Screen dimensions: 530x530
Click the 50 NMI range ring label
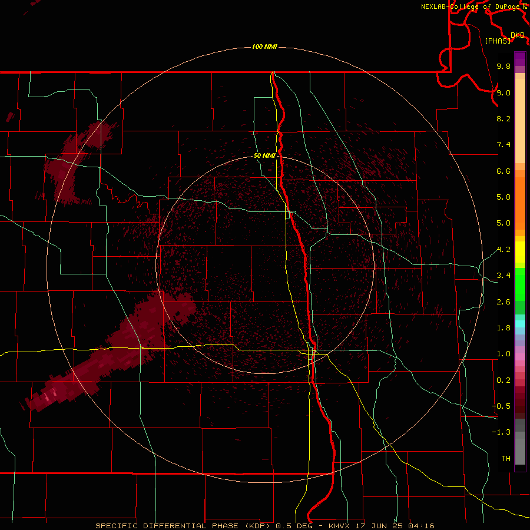tap(264, 155)
